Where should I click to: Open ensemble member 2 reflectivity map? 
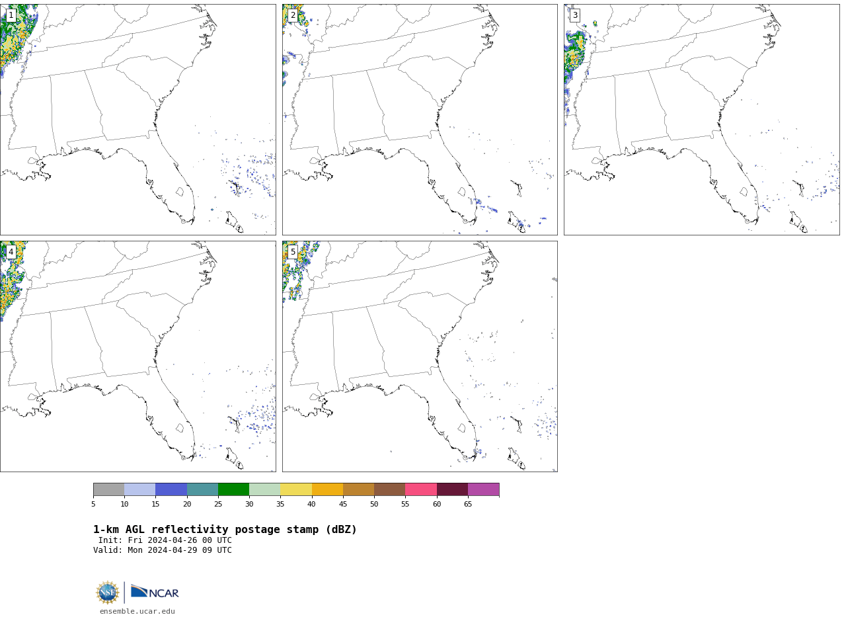click(420, 120)
